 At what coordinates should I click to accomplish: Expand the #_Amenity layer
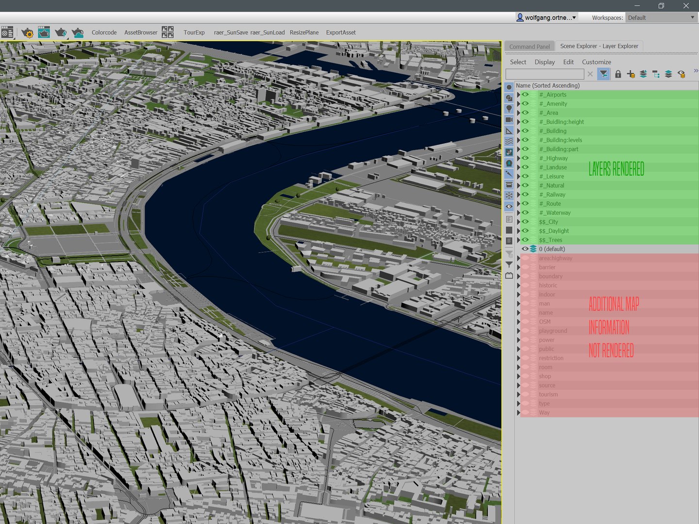click(518, 104)
